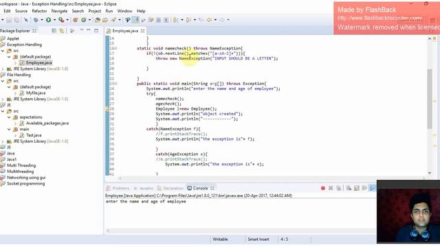
Task: Close the Employee.java editor tab
Action: (x=142, y=31)
